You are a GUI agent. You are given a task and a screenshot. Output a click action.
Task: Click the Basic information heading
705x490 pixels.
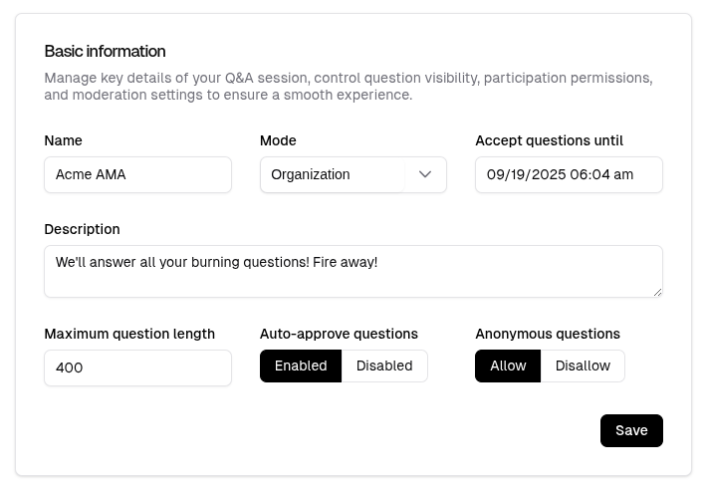[x=105, y=52]
